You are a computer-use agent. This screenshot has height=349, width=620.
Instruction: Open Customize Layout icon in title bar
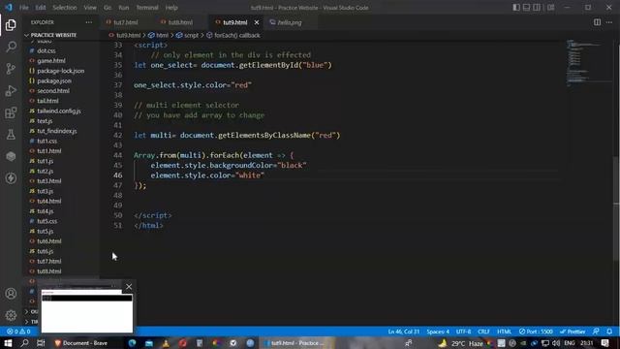coord(551,8)
